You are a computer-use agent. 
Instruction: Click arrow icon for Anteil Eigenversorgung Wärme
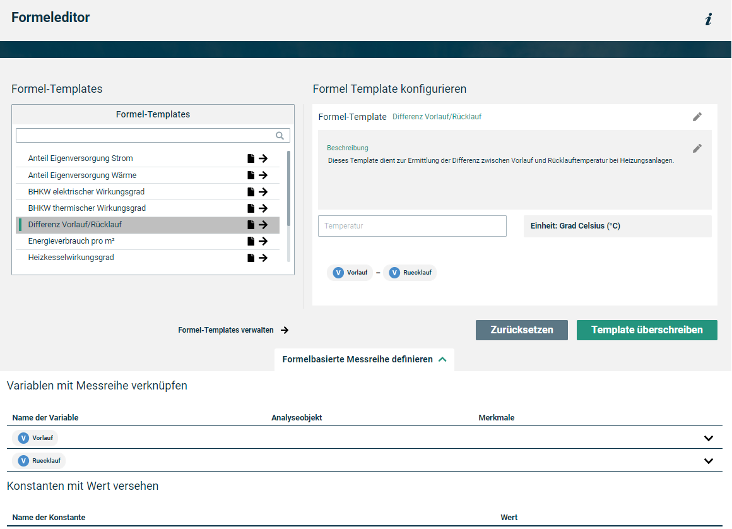[263, 175]
